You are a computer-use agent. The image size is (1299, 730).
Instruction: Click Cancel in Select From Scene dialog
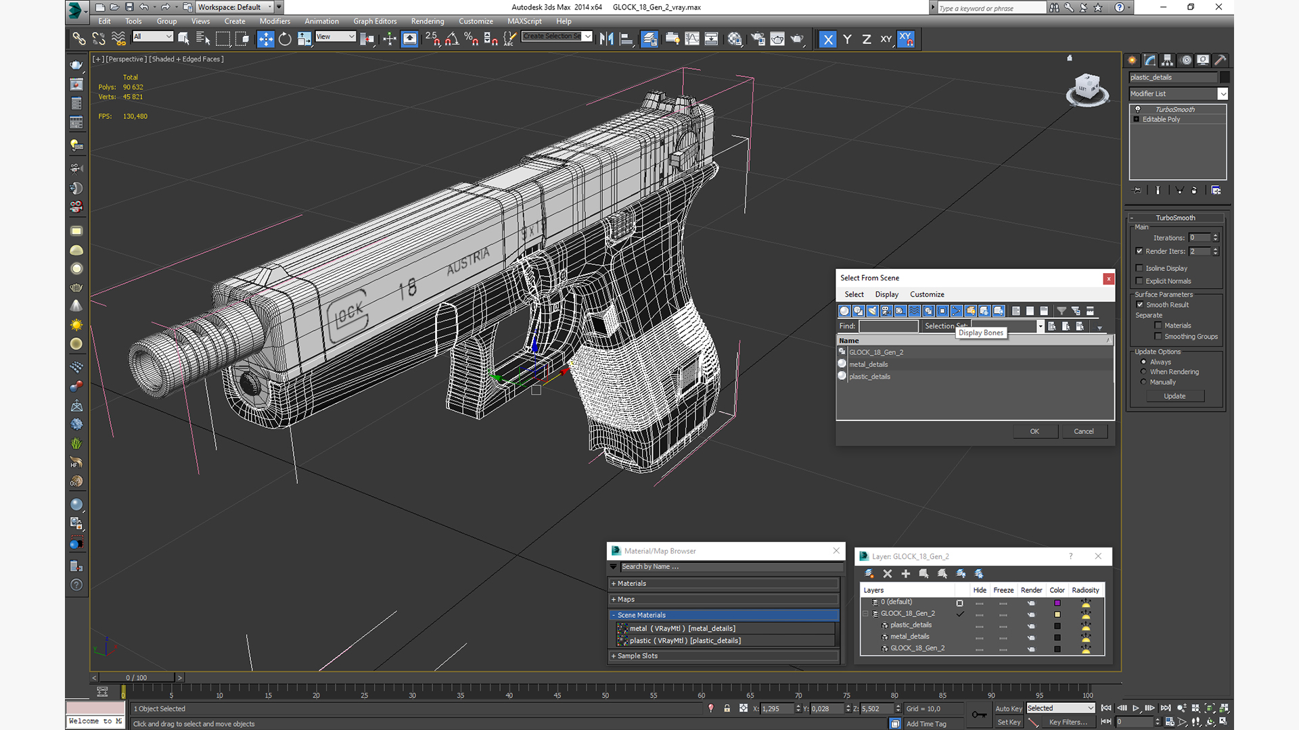(x=1084, y=431)
